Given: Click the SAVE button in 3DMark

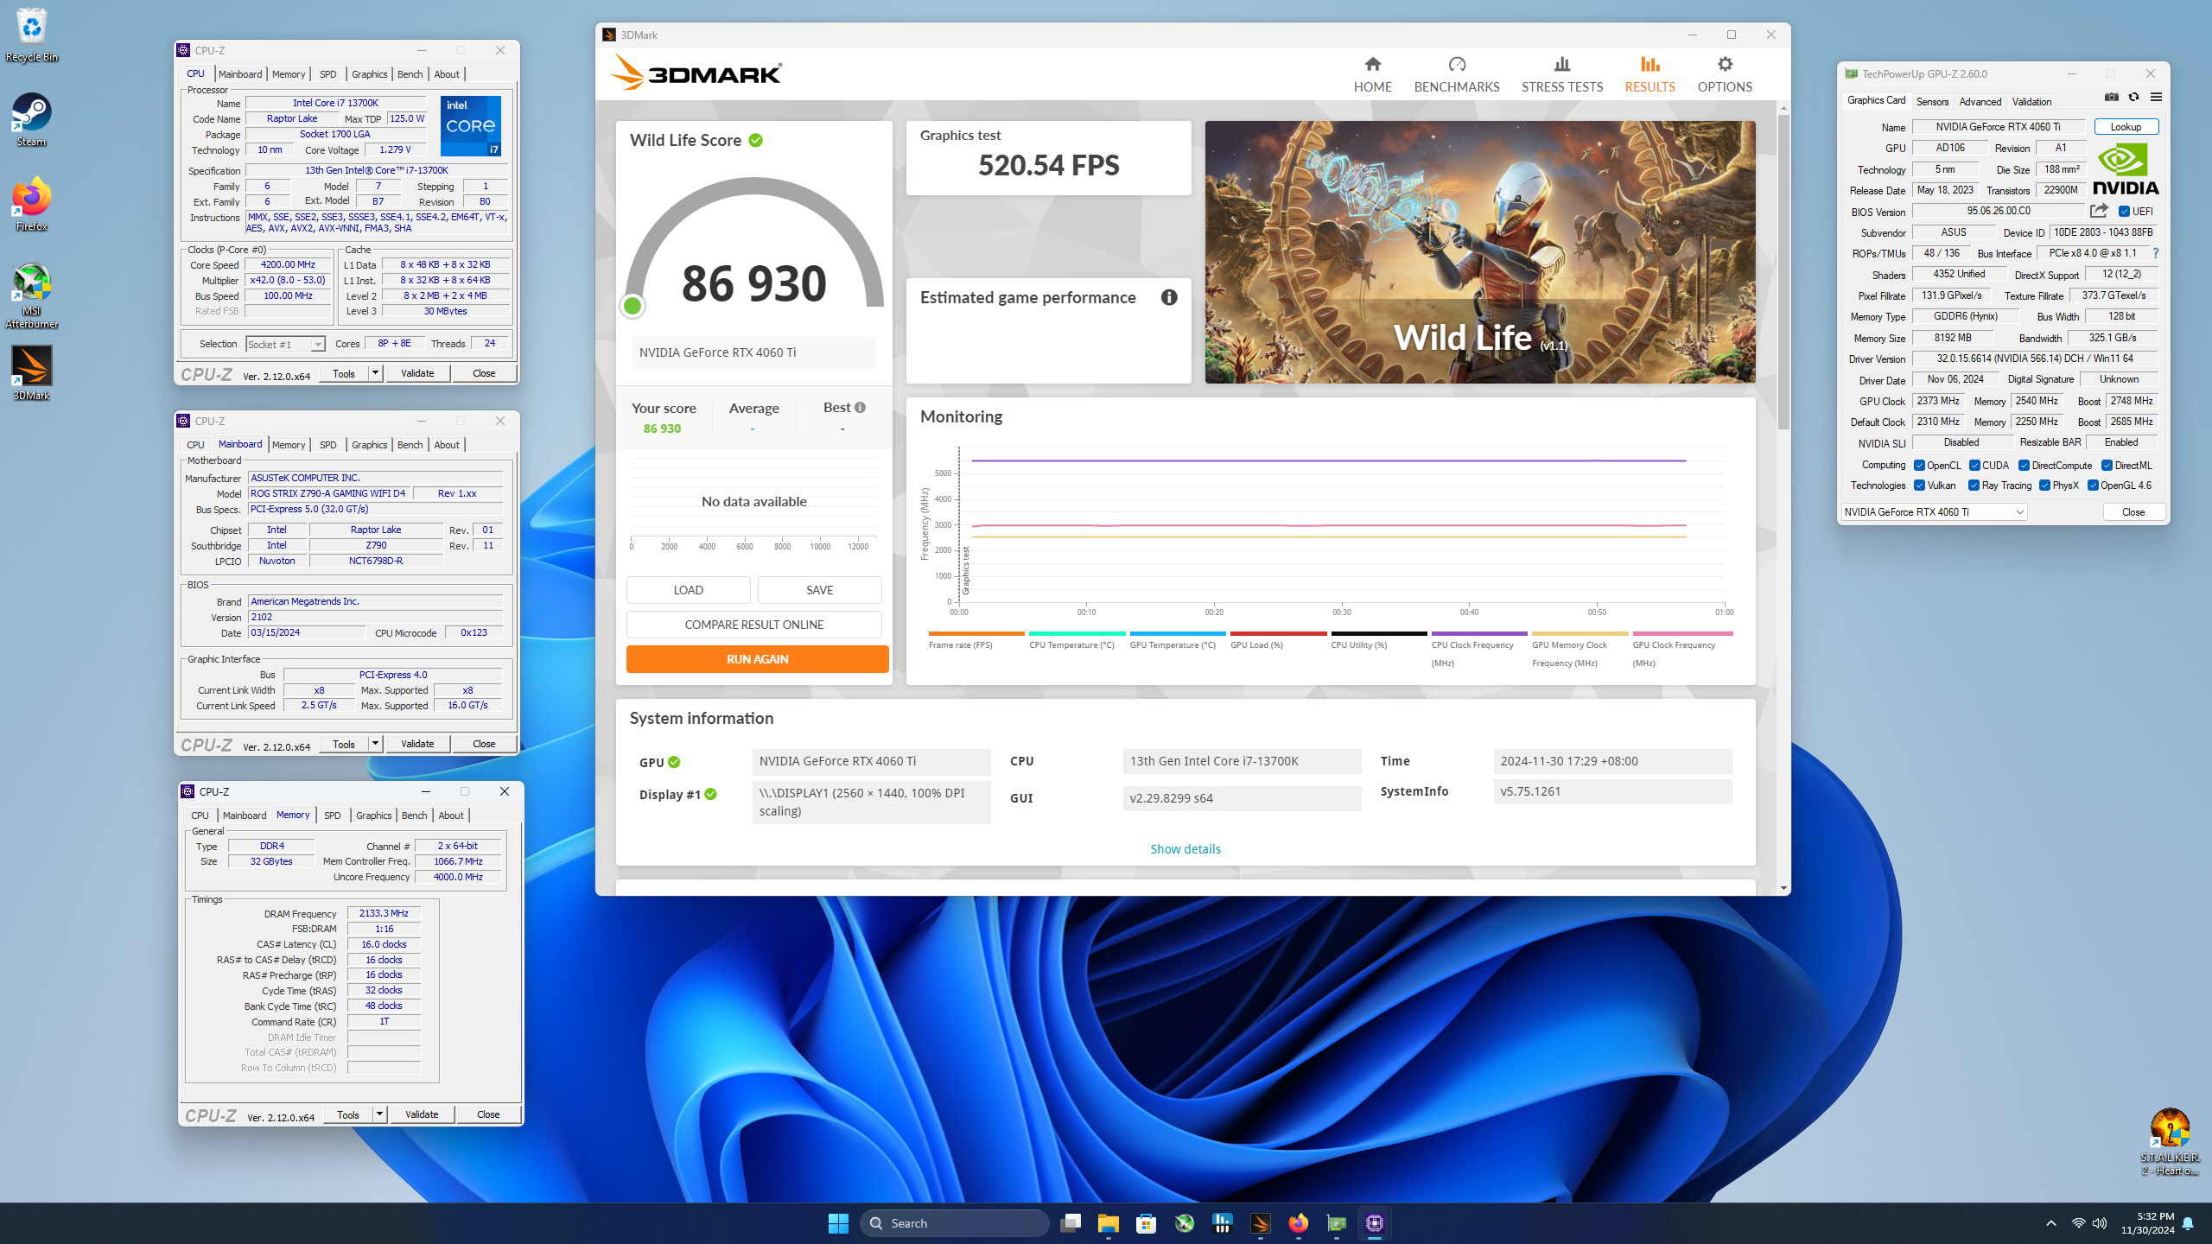Looking at the screenshot, I should pos(819,590).
